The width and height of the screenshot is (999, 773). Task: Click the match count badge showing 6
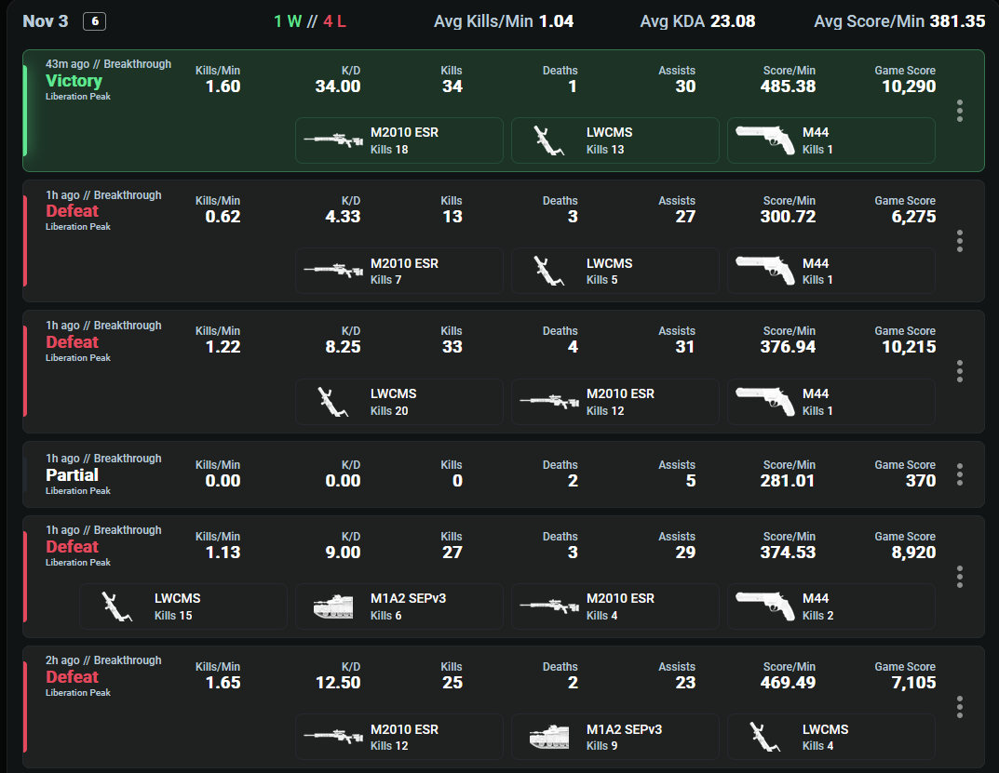(94, 21)
